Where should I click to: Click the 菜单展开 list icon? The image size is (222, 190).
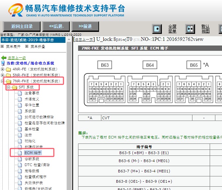coord(2,46)
